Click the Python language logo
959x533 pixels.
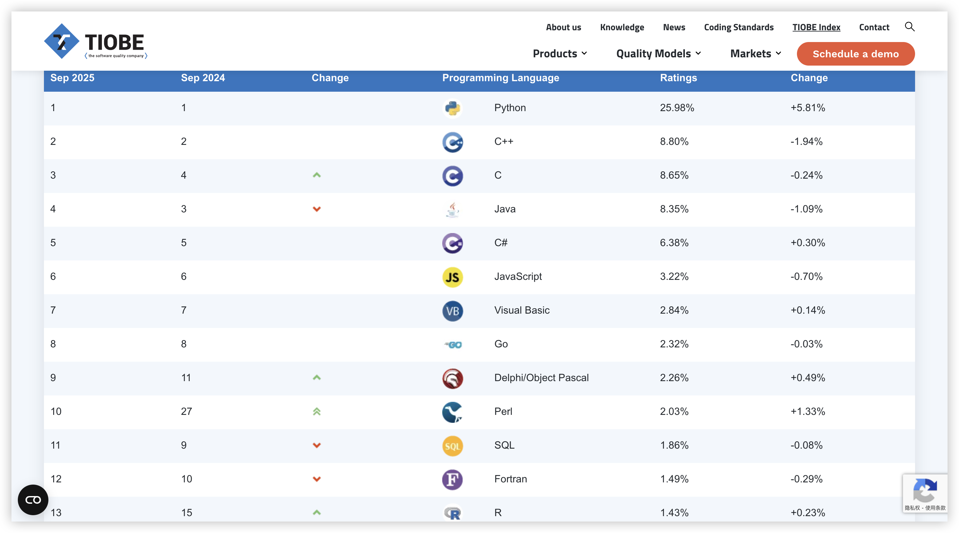[x=452, y=108]
